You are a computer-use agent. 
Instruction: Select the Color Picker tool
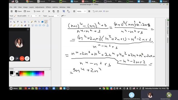(x=18, y=25)
